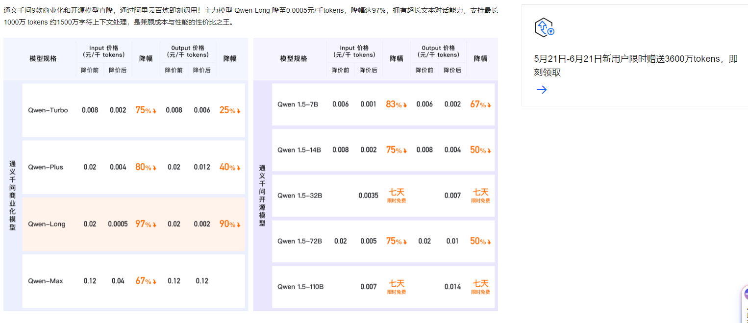
Task: Click 模型规格 header in the commercial models table
Action: (x=43, y=58)
